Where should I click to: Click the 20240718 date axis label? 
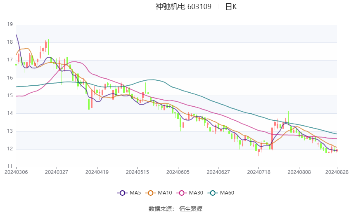[259, 172]
